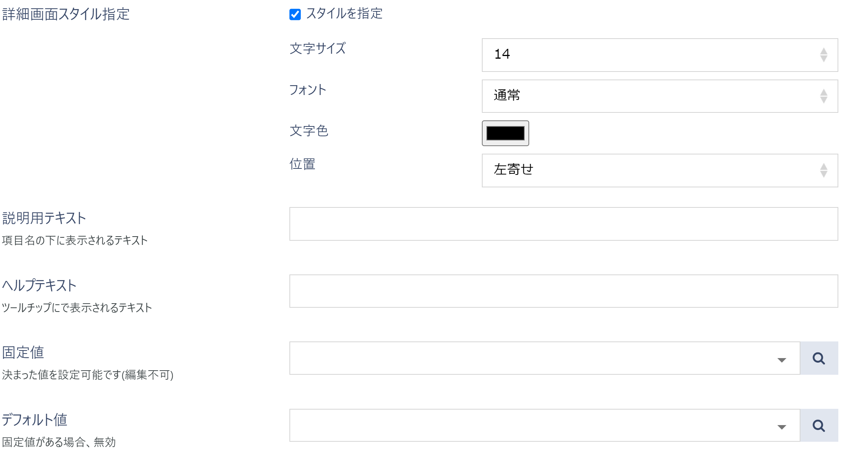Expand the デフォルト値 combo box arrow
The image size is (844, 455).
[x=781, y=427]
